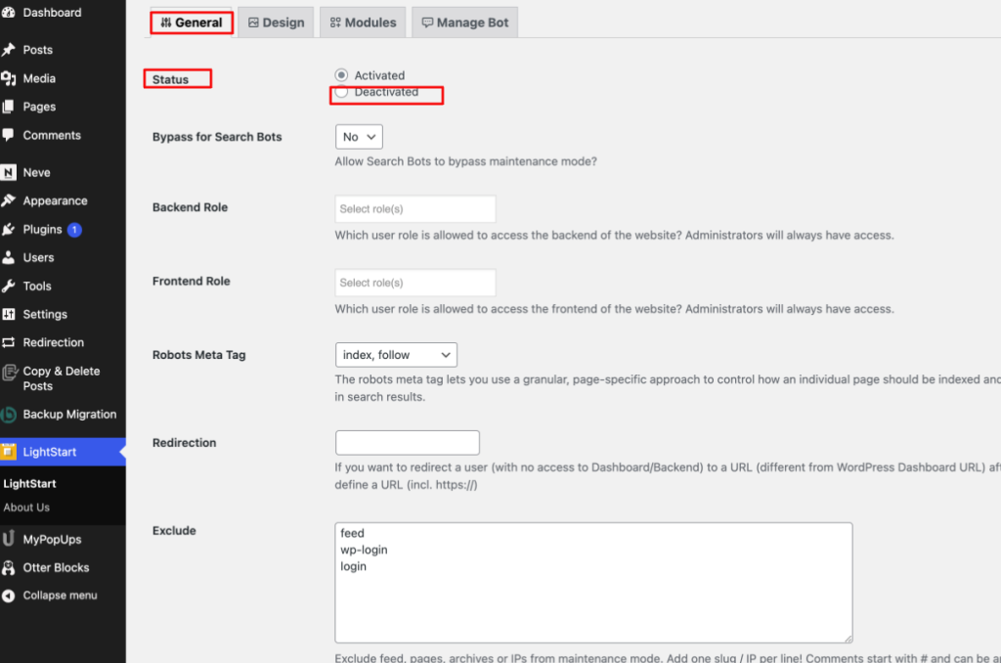Screen dimensions: 1001x663
Task: Click the 'wp-login' line in Exclude box
Action: click(364, 550)
